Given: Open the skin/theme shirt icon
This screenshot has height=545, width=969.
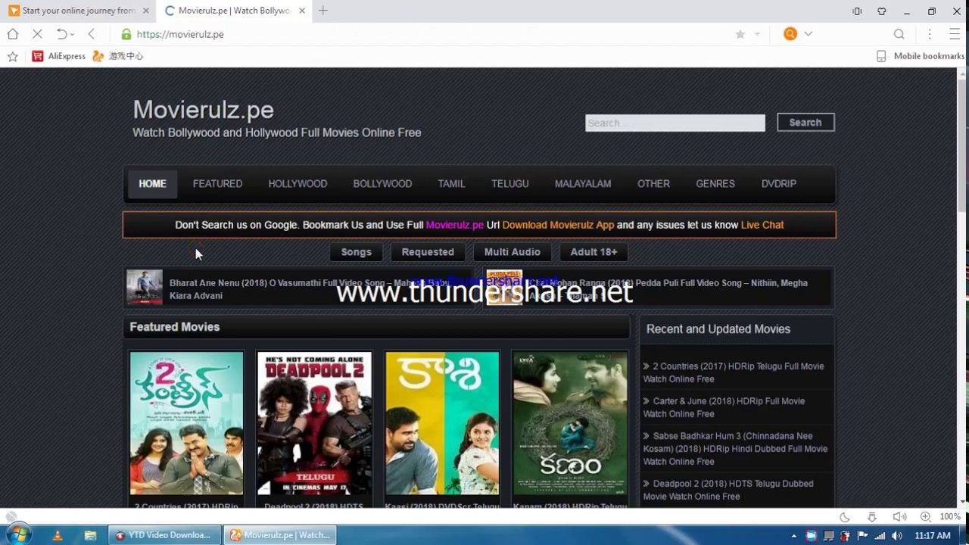Looking at the screenshot, I should click(x=882, y=11).
